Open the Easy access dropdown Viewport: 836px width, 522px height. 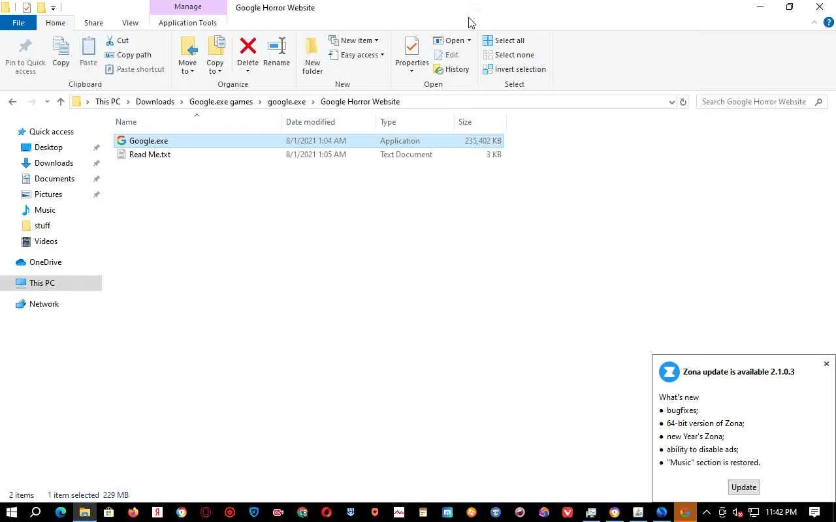point(357,55)
